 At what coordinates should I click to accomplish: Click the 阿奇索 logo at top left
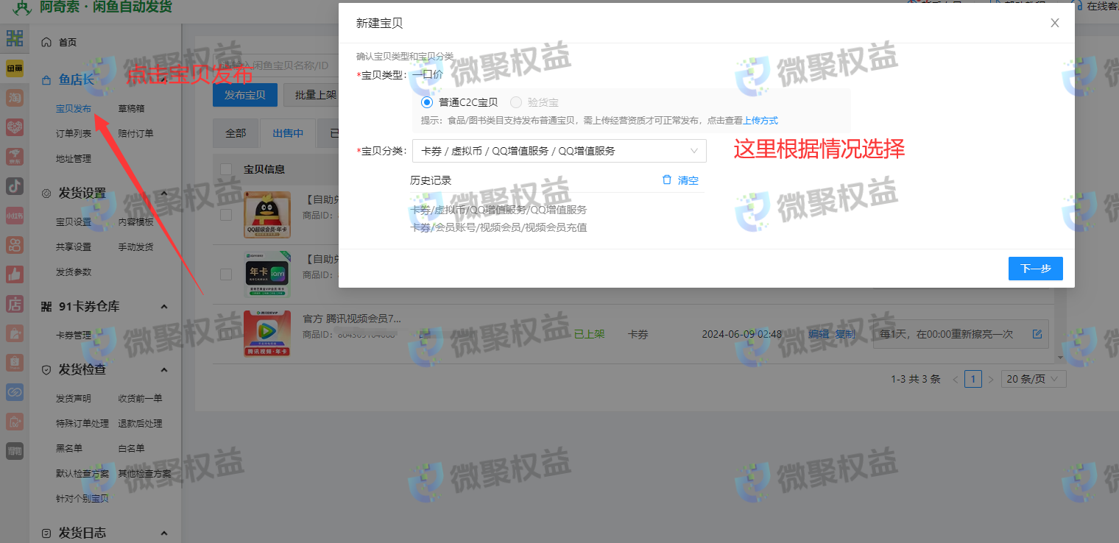pos(23,8)
